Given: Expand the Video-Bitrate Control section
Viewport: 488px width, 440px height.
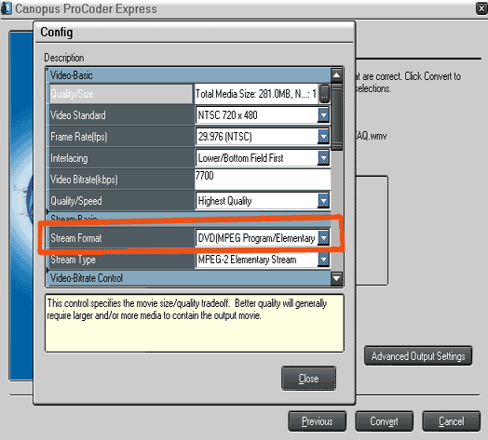Looking at the screenshot, I should [189, 278].
